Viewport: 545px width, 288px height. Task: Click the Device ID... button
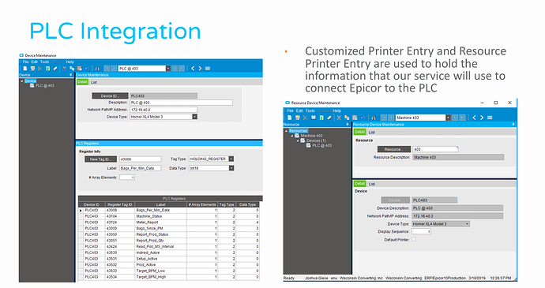(x=110, y=96)
